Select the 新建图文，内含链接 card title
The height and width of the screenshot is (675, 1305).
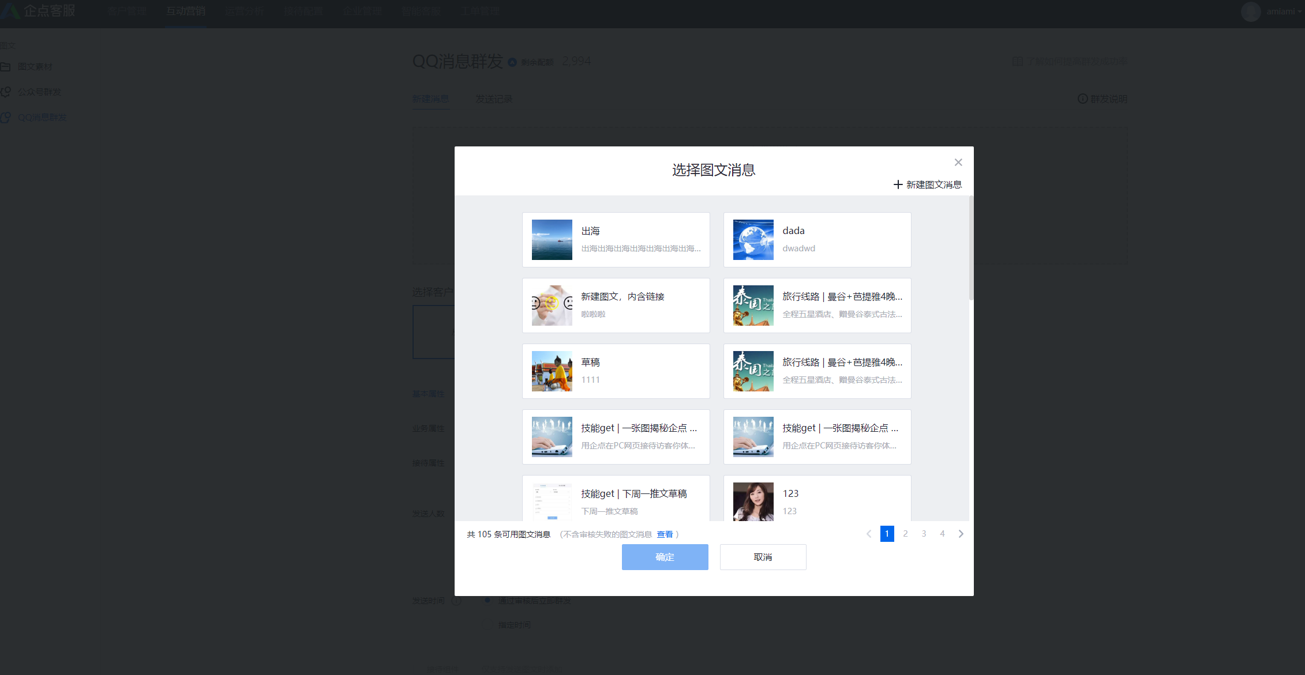click(622, 296)
